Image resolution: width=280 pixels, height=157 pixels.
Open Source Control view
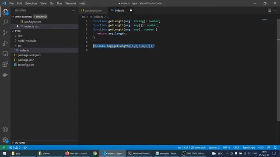click(x=5, y=33)
